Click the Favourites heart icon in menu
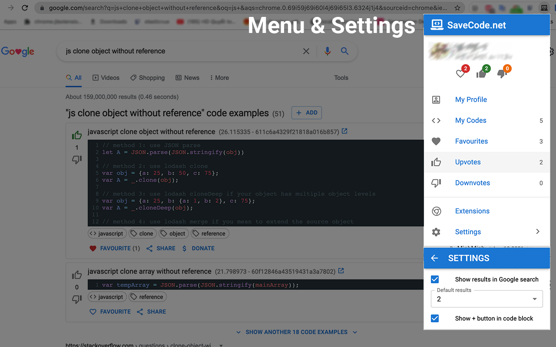 (x=436, y=141)
